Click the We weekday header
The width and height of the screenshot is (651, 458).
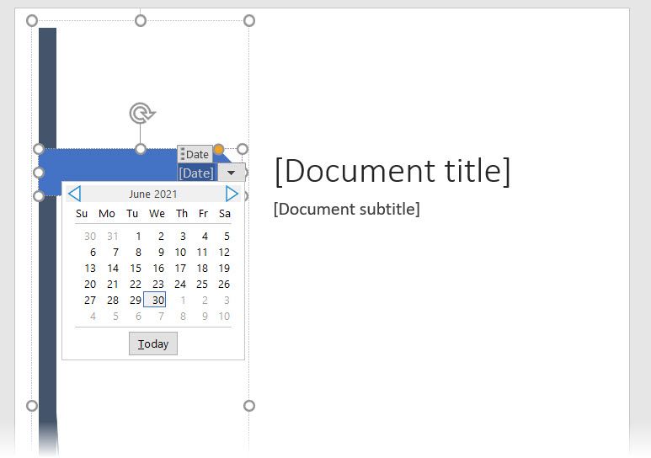click(x=157, y=214)
